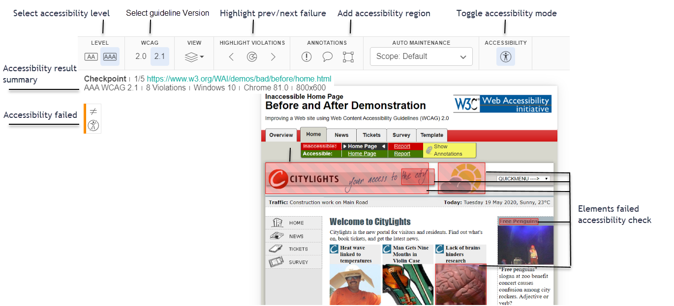Switch to the Overview tab
The height and width of the screenshot is (306, 674).
click(281, 135)
